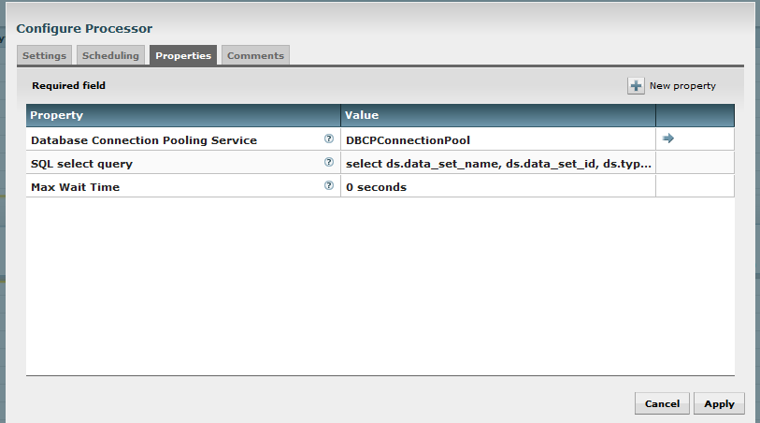Image resolution: width=760 pixels, height=423 pixels.
Task: Click the Apply button
Action: click(719, 403)
